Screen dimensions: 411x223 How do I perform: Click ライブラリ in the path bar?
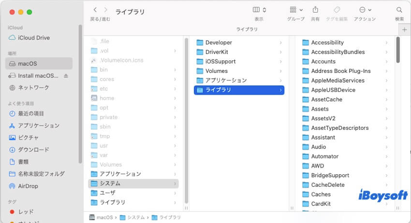pos(166,217)
